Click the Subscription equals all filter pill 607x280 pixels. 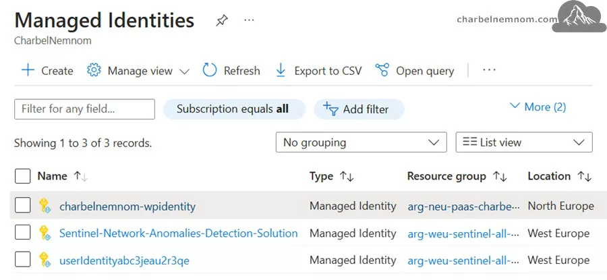tap(234, 109)
